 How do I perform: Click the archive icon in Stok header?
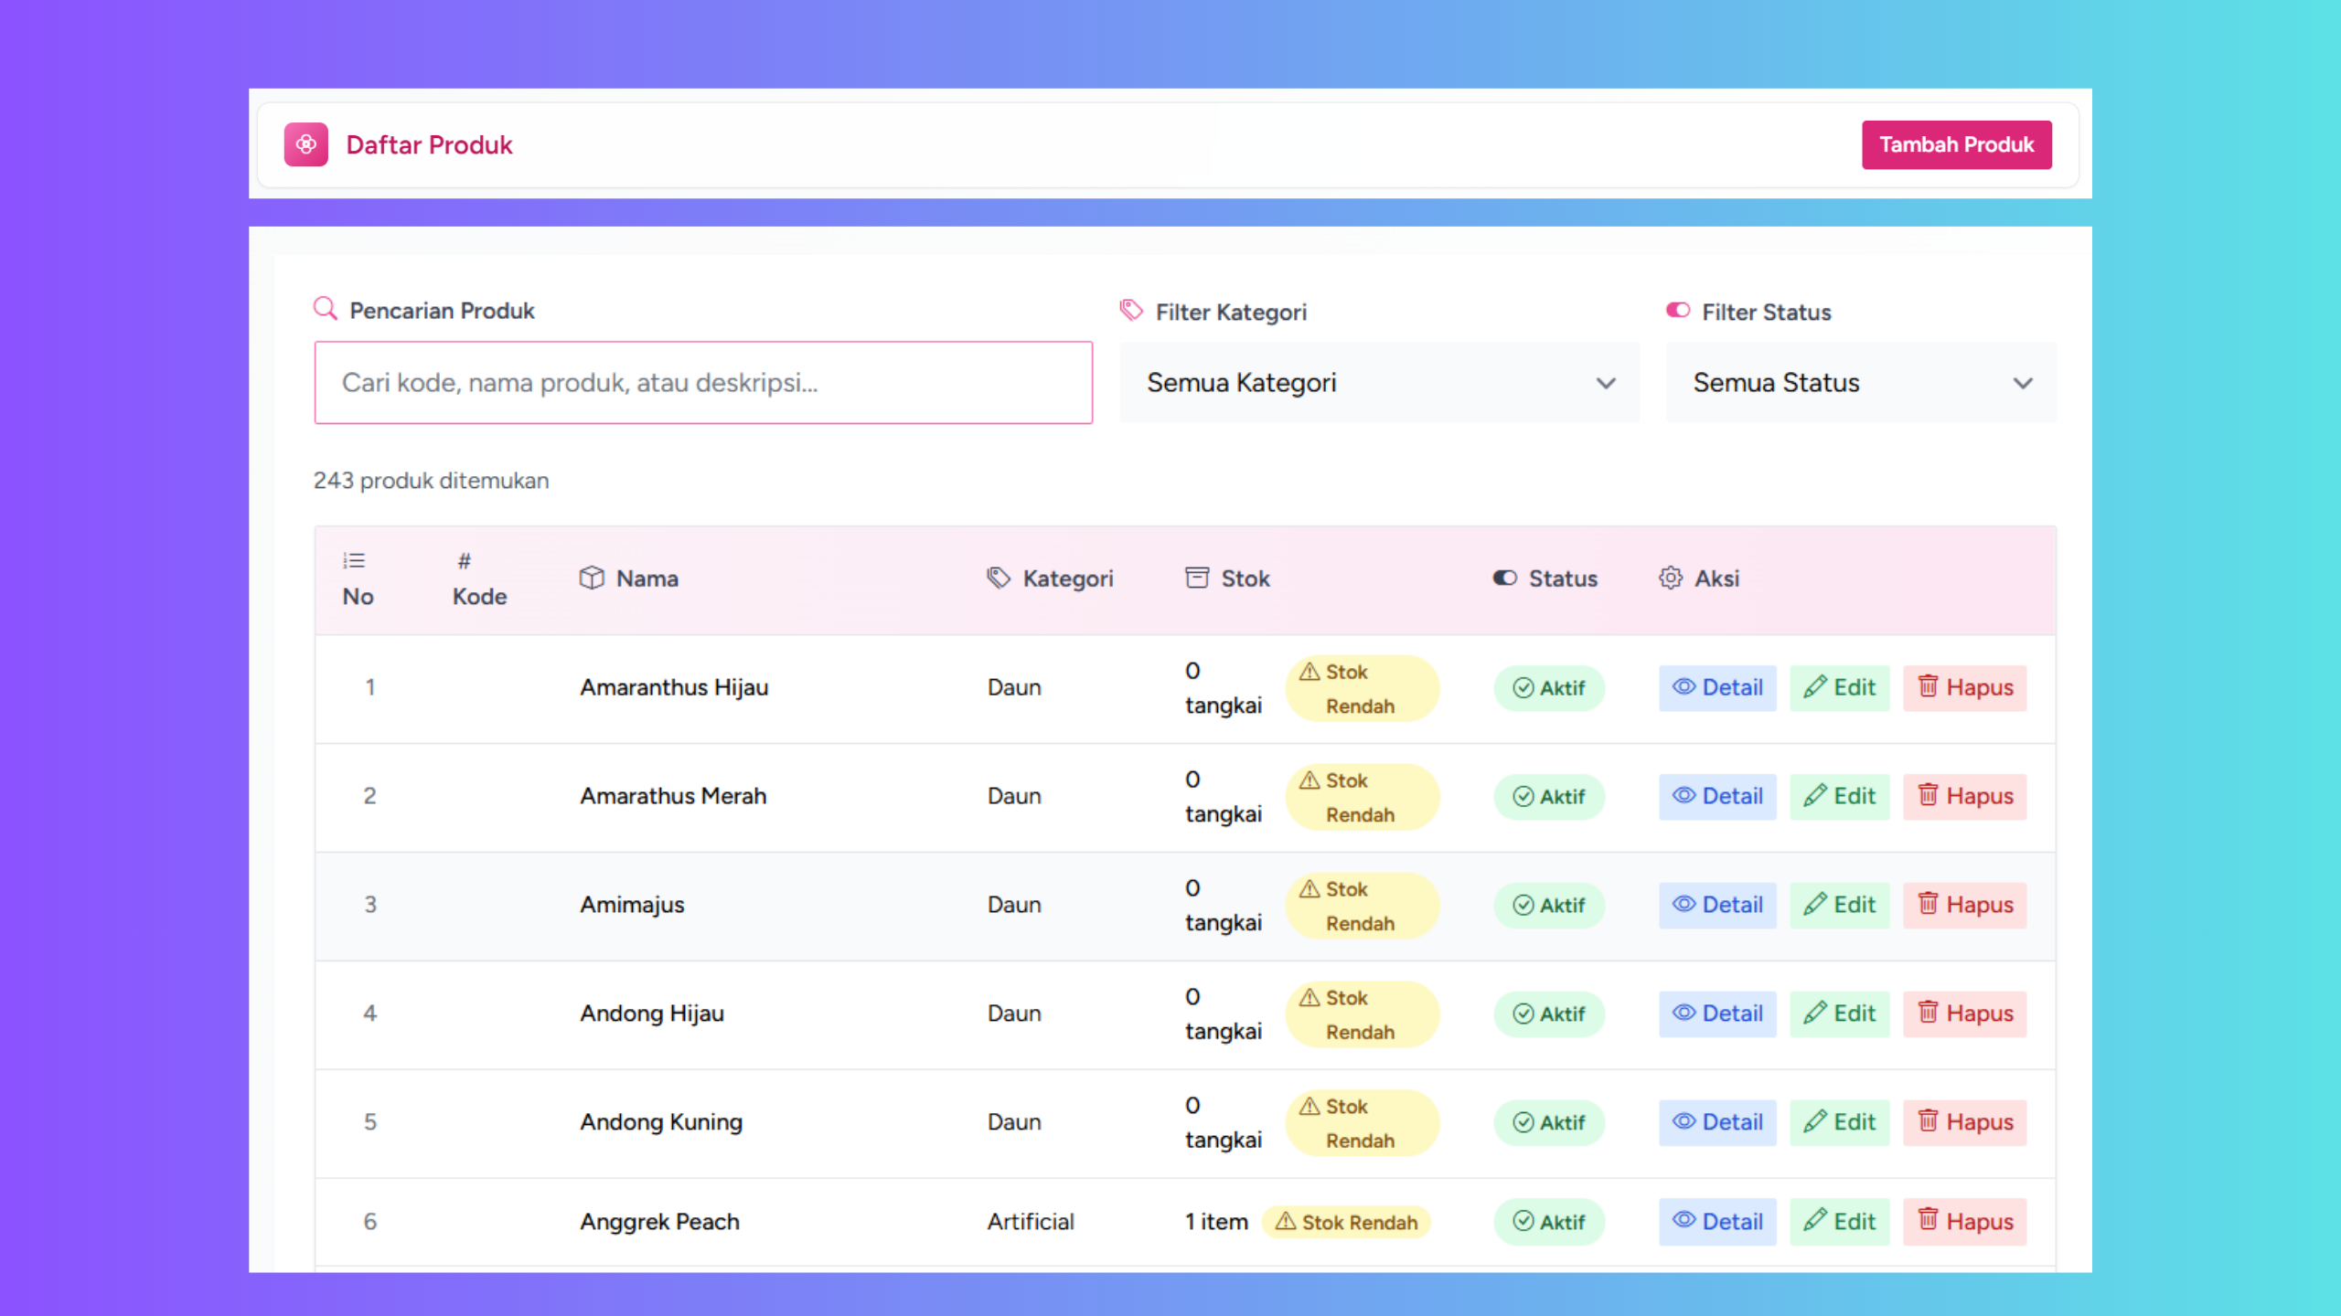click(x=1196, y=578)
